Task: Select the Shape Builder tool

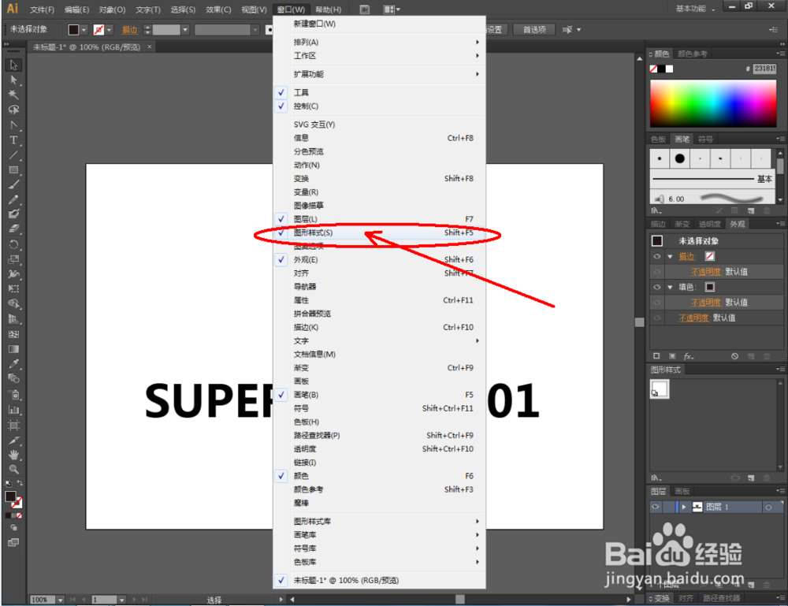Action: [x=13, y=304]
